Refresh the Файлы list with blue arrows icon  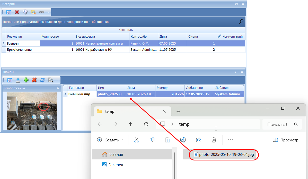42,80
